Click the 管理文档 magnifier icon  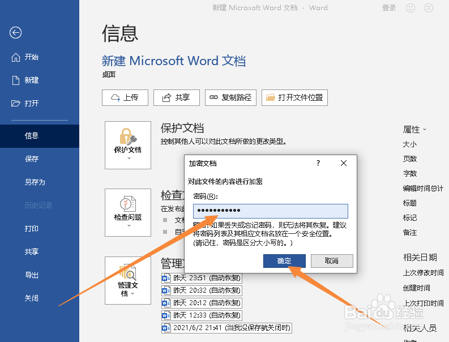(x=128, y=272)
